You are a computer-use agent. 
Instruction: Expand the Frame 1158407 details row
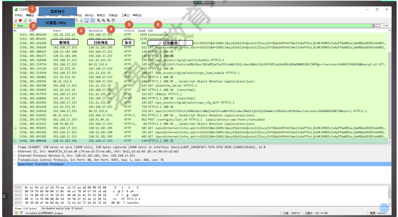tap(15, 147)
